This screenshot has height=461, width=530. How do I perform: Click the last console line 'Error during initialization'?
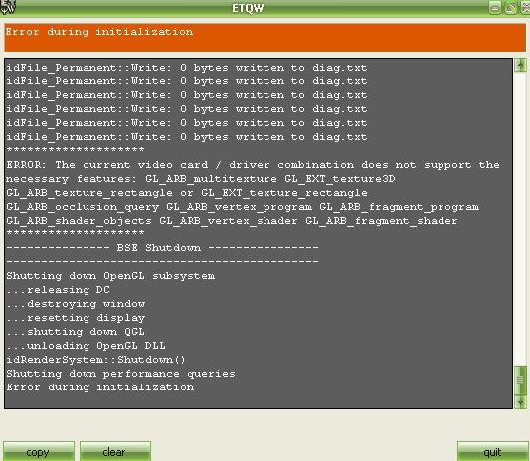point(100,387)
